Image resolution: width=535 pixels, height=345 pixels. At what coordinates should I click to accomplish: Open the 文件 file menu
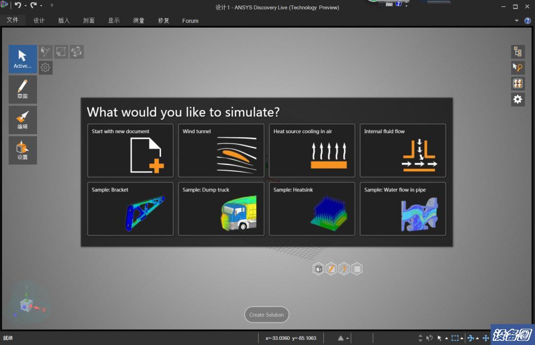point(13,20)
